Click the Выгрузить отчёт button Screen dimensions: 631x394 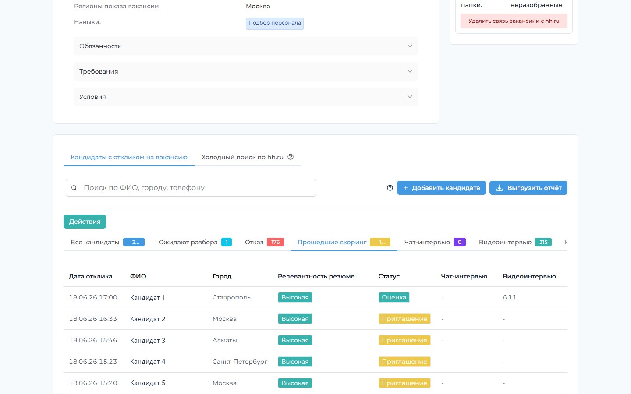click(528, 188)
